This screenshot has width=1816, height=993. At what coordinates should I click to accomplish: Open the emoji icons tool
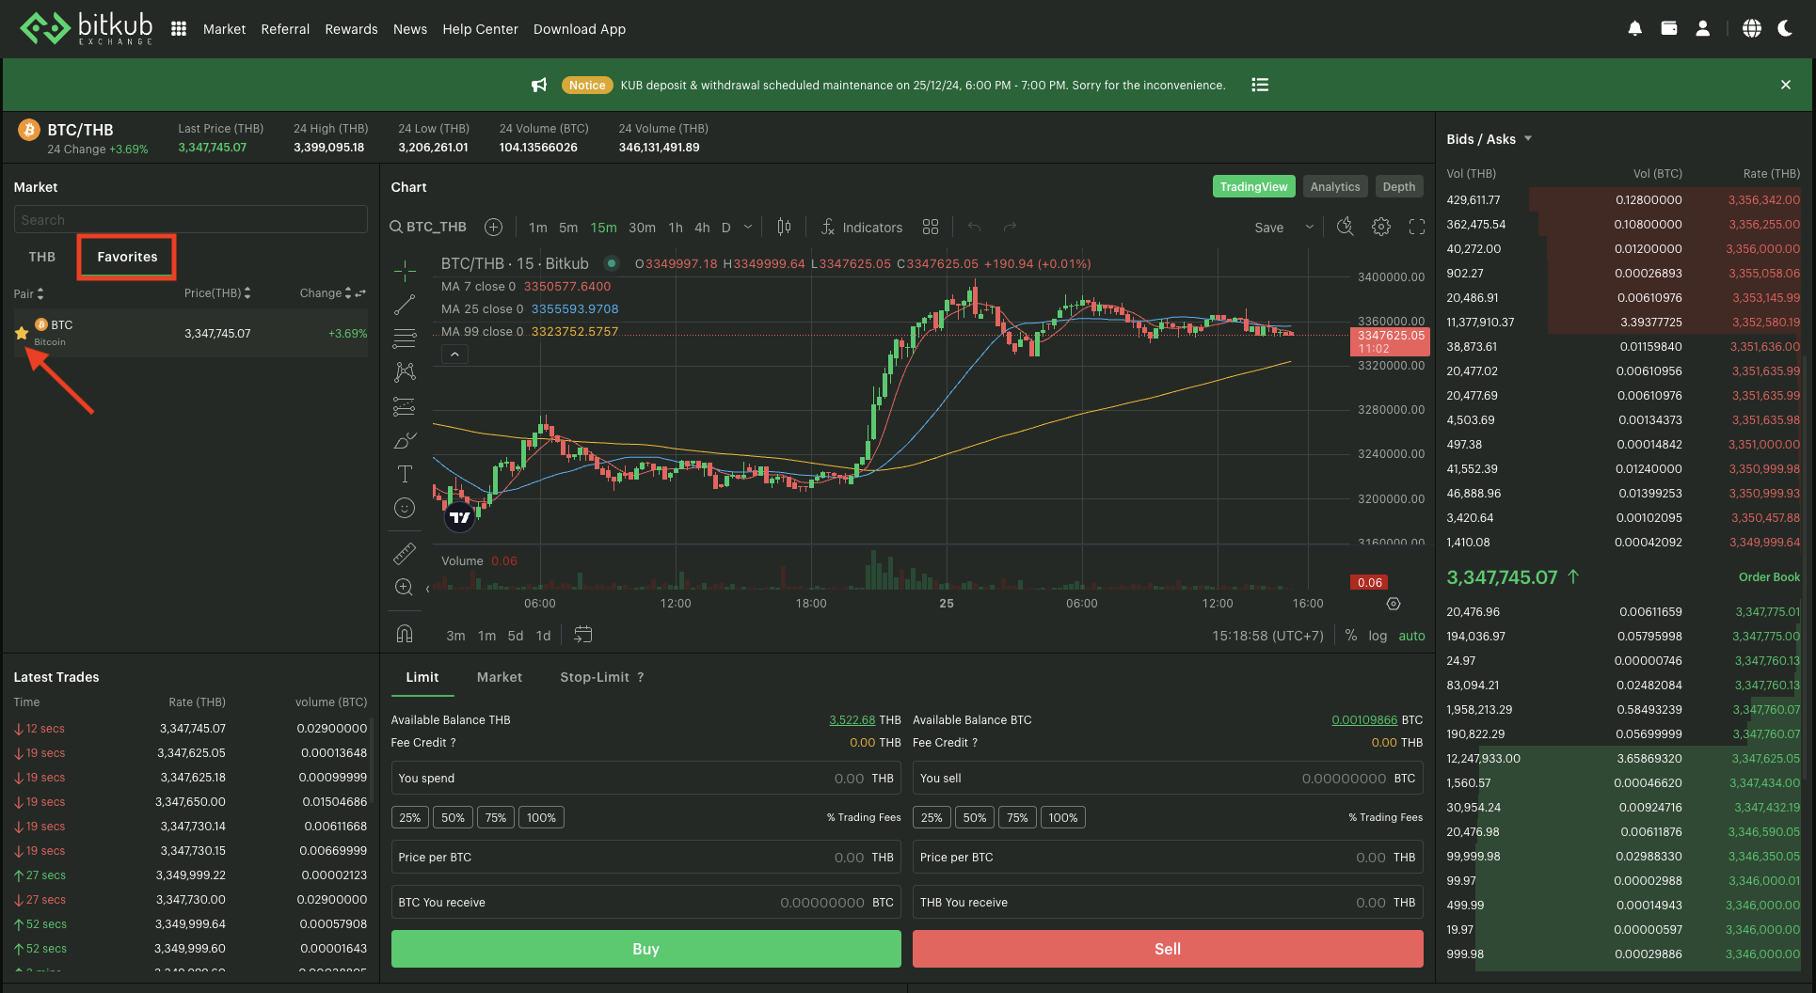[x=405, y=508]
